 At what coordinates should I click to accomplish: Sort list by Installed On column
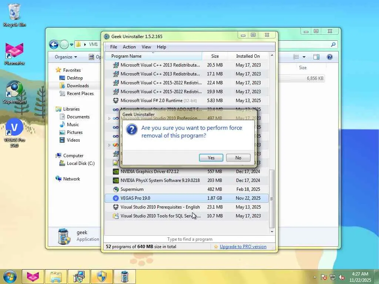coord(248,56)
